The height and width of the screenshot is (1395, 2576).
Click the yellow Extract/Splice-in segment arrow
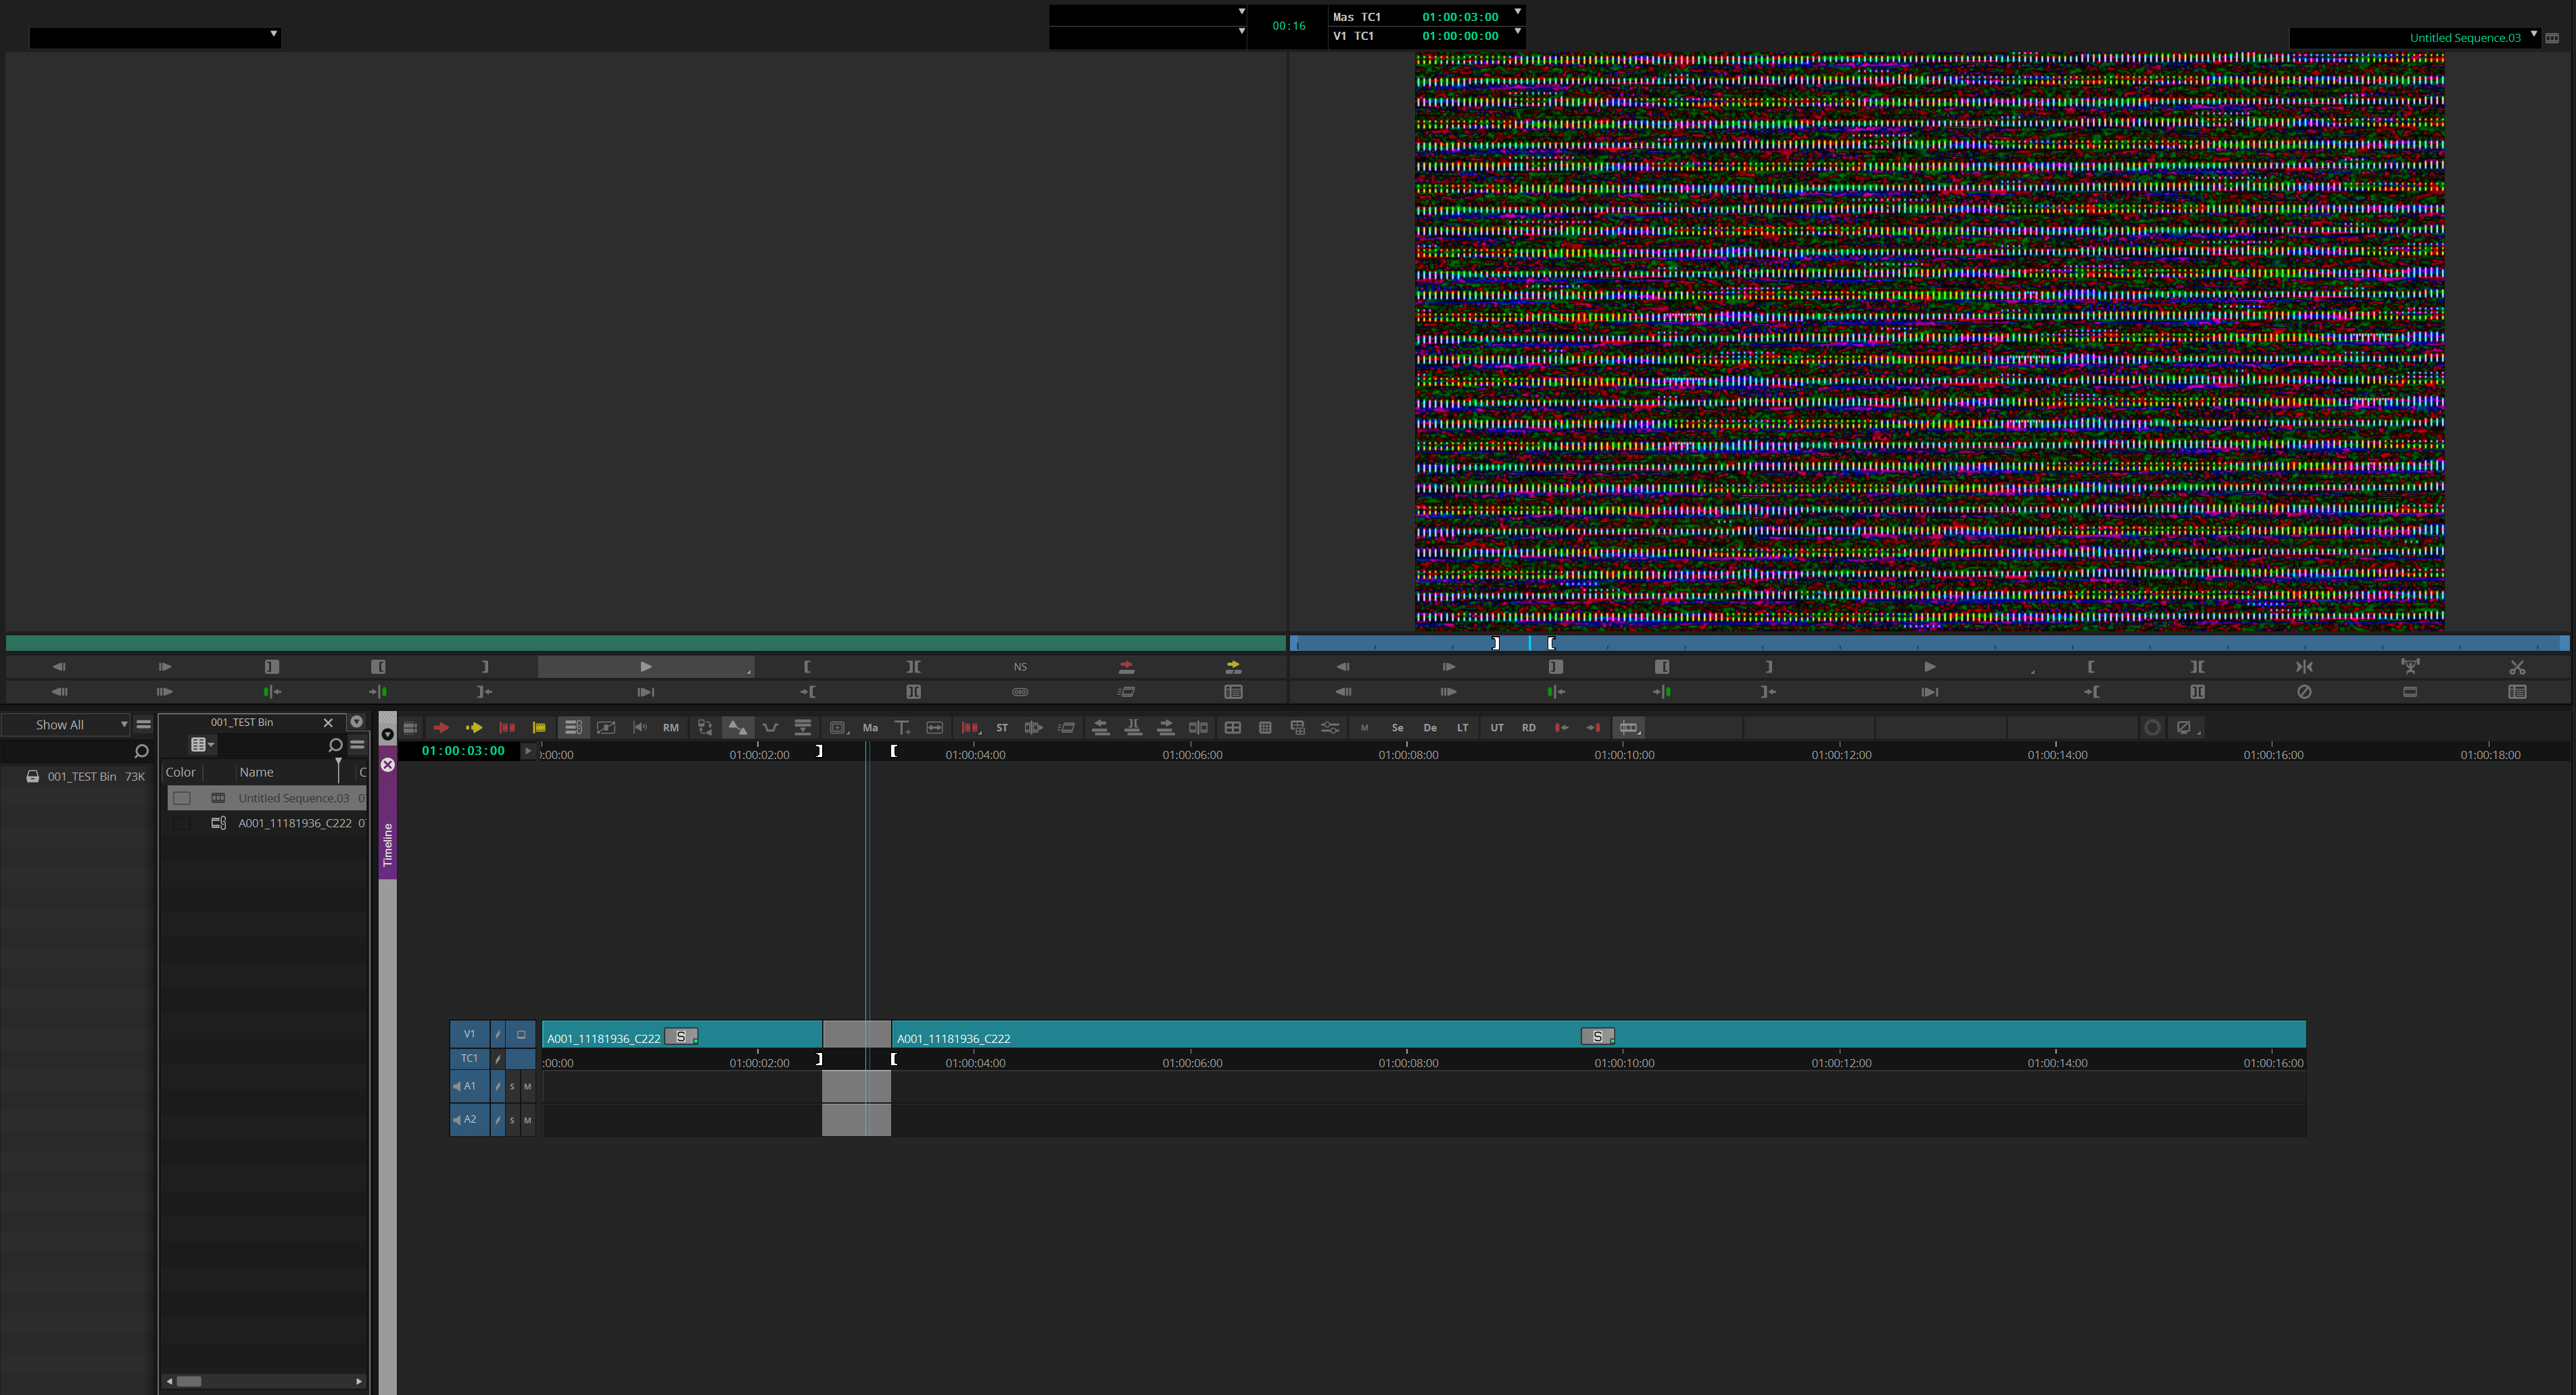point(474,727)
